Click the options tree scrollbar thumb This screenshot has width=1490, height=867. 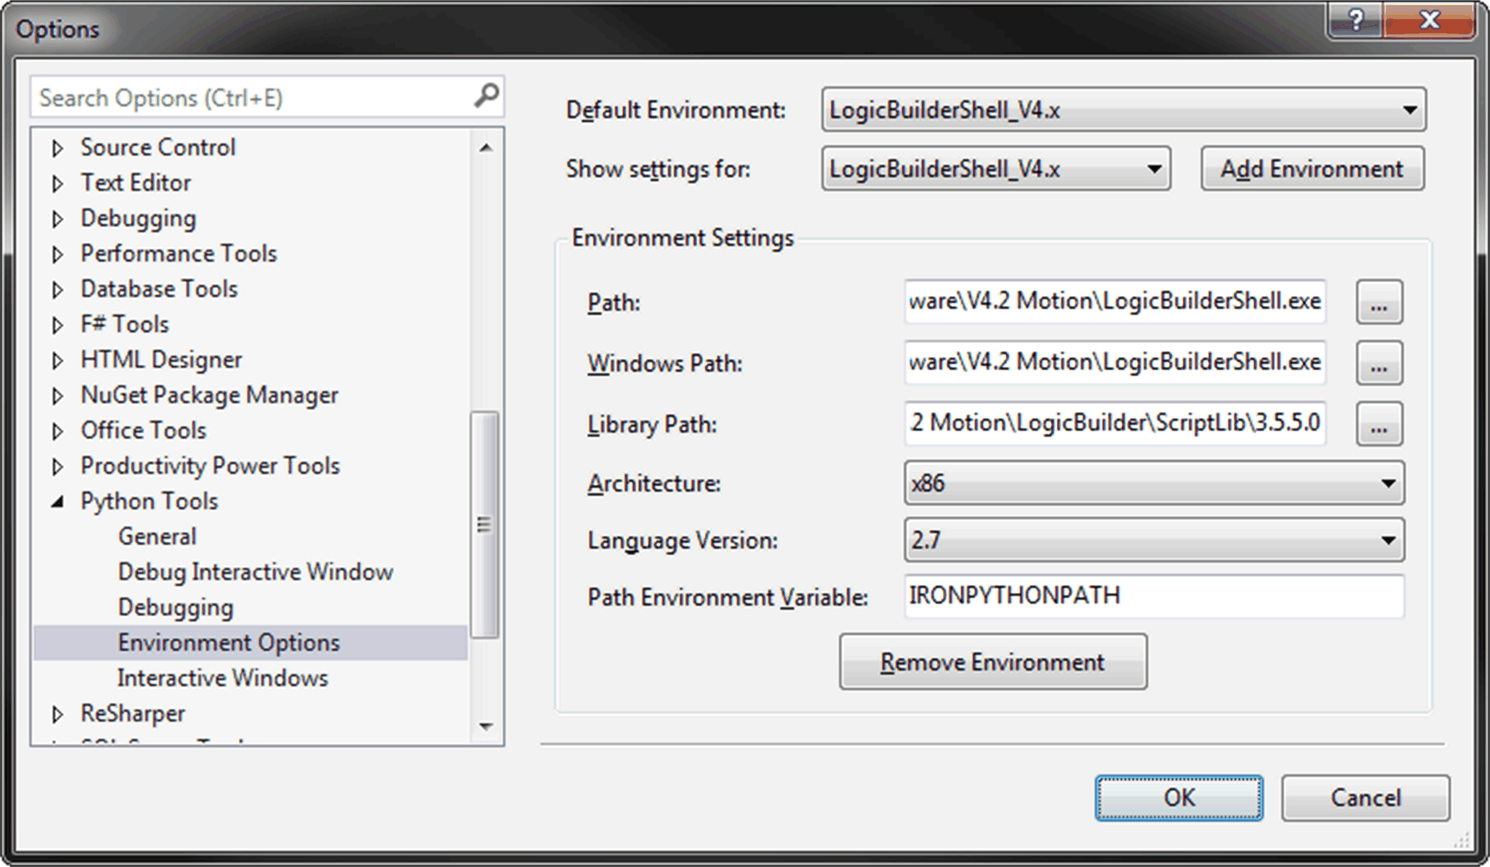point(485,525)
